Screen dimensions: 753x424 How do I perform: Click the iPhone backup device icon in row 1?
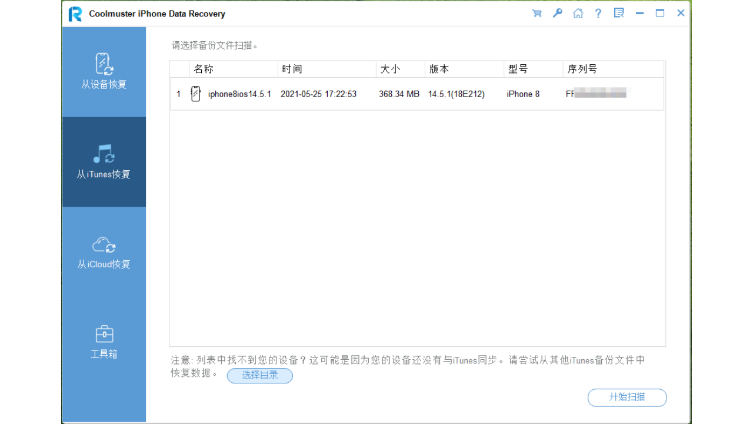point(195,93)
